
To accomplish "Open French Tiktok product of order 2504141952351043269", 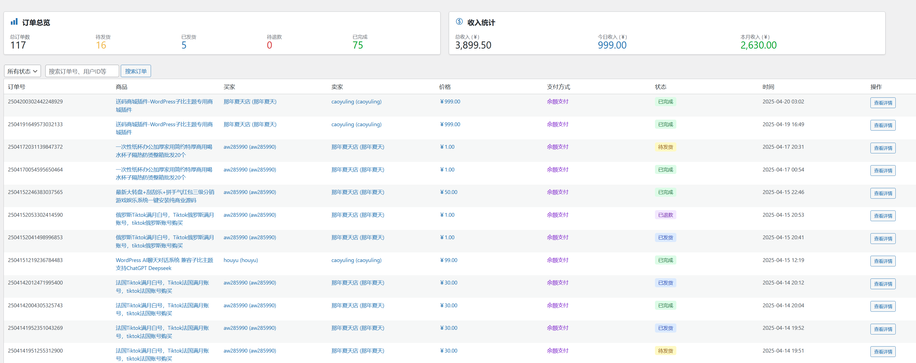I will tap(163, 332).
